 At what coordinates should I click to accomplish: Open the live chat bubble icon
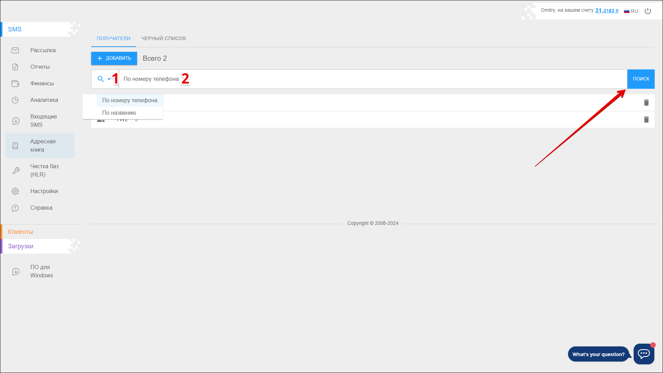click(x=644, y=354)
